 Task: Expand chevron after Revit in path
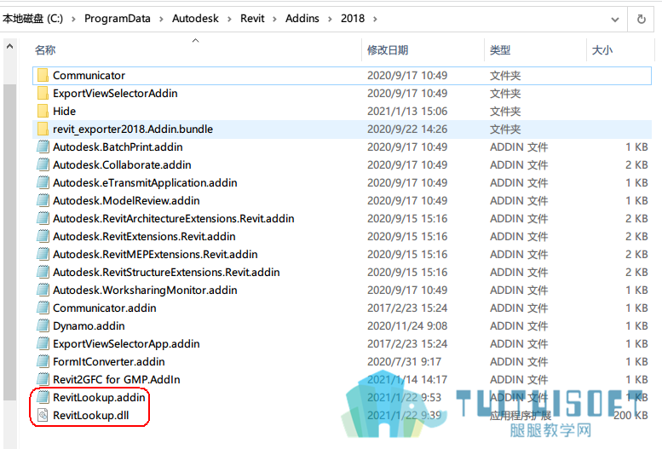(x=274, y=19)
